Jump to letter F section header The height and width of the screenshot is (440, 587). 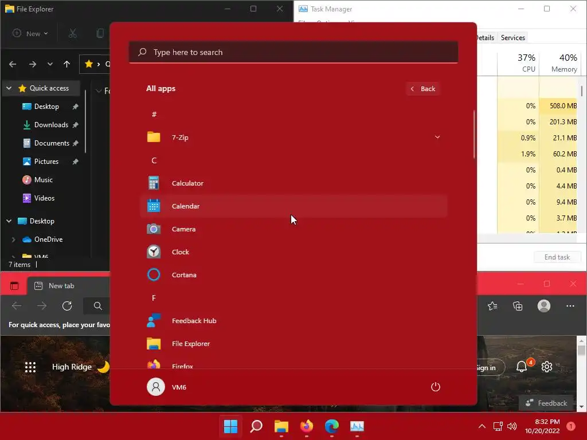pyautogui.click(x=154, y=298)
